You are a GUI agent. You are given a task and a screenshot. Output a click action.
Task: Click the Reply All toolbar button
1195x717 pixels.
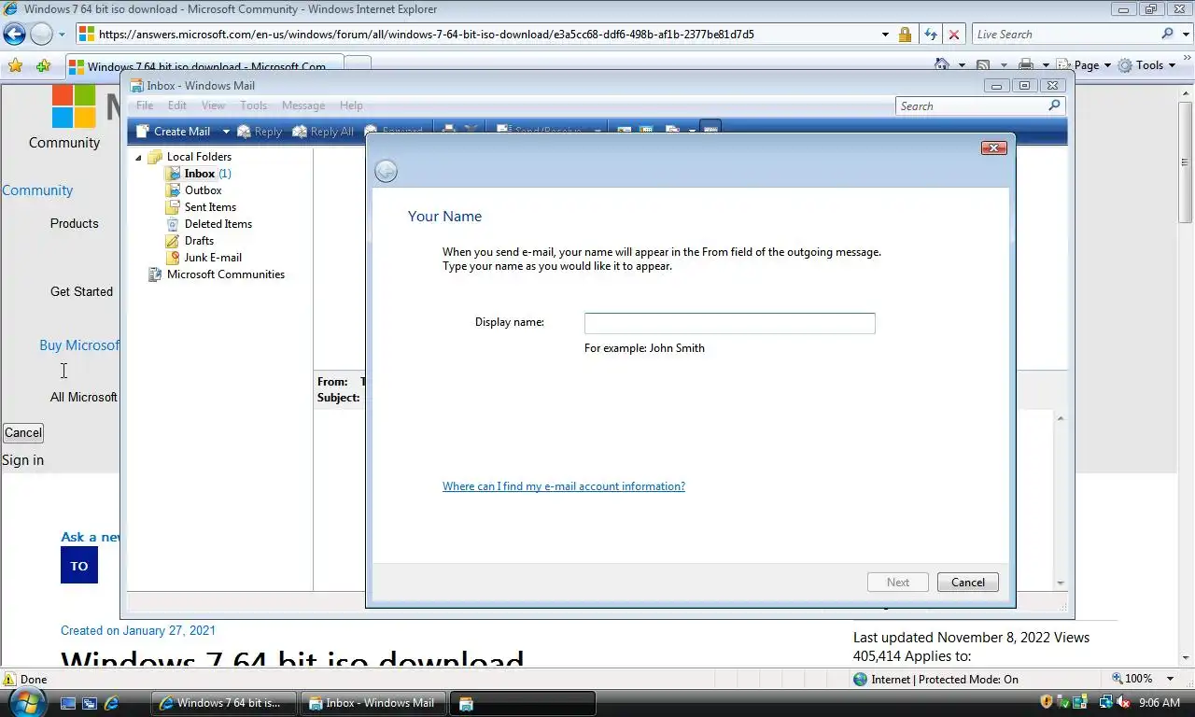(x=323, y=132)
